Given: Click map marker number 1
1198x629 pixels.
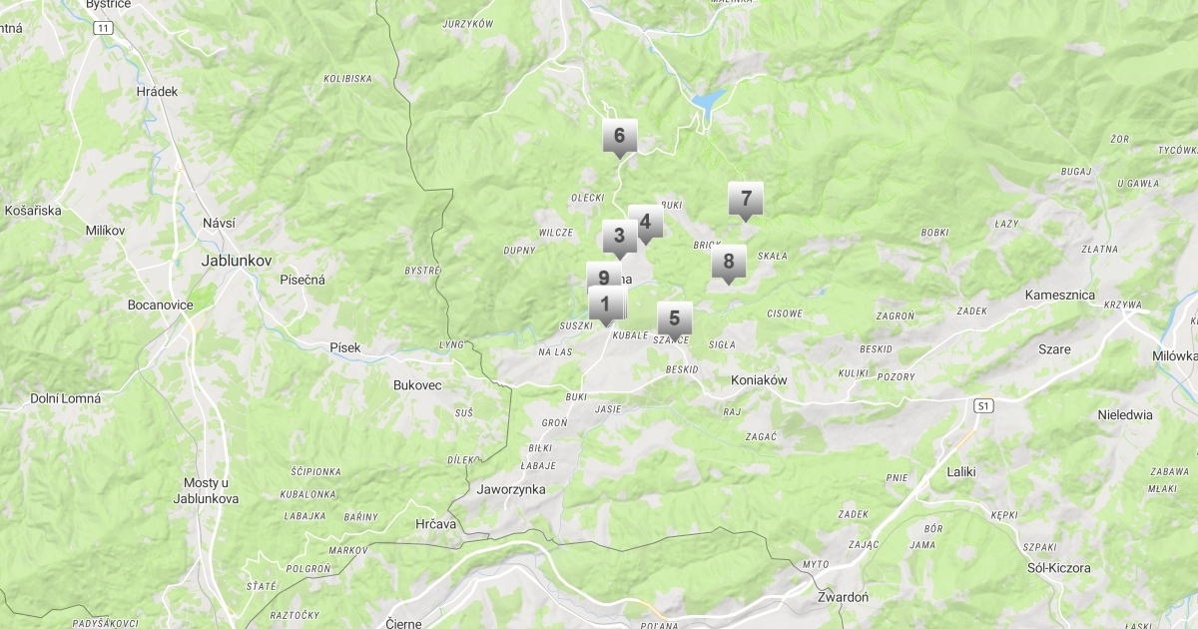Looking at the screenshot, I should pos(605,305).
